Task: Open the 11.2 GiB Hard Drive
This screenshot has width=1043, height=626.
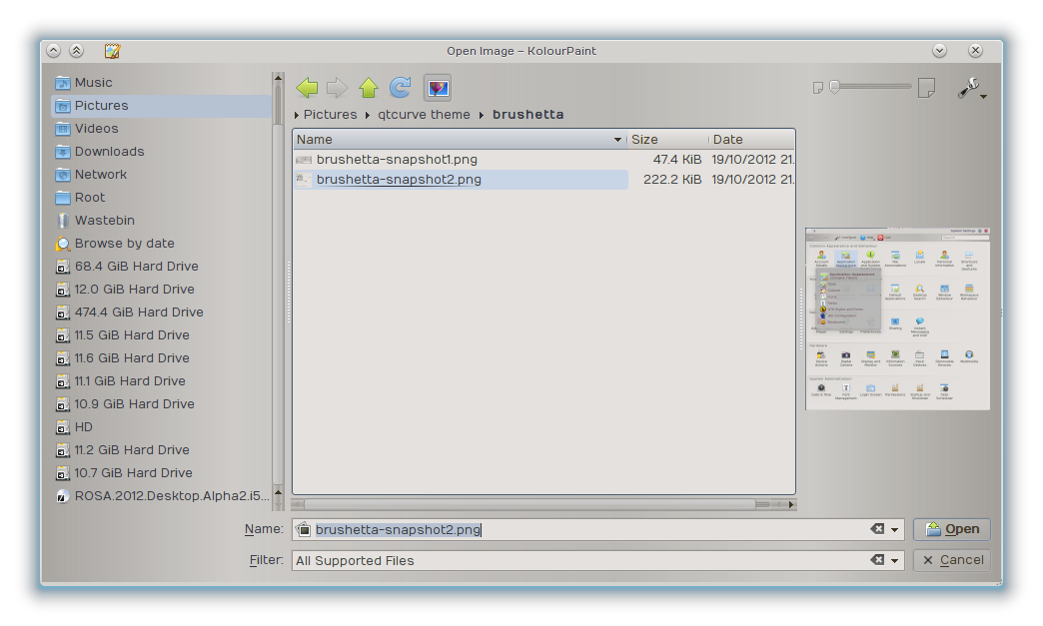Action: (x=161, y=449)
